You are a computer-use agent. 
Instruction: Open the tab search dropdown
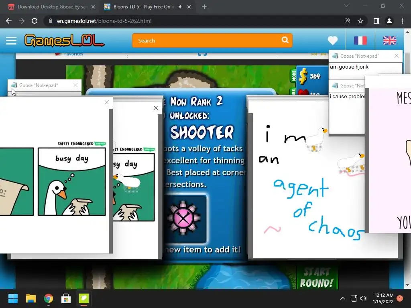coord(346,6)
